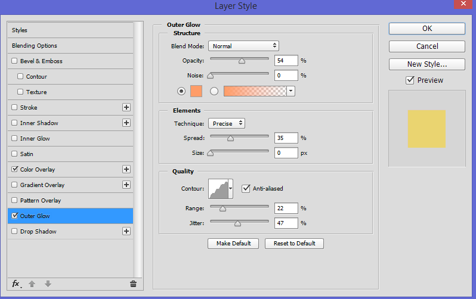Click the move effect down arrow

(x=48, y=284)
